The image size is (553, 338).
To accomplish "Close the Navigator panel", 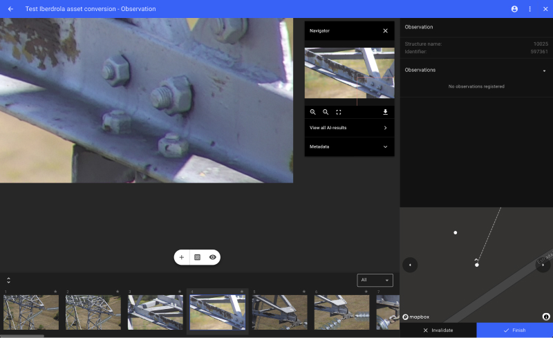I will tap(385, 31).
